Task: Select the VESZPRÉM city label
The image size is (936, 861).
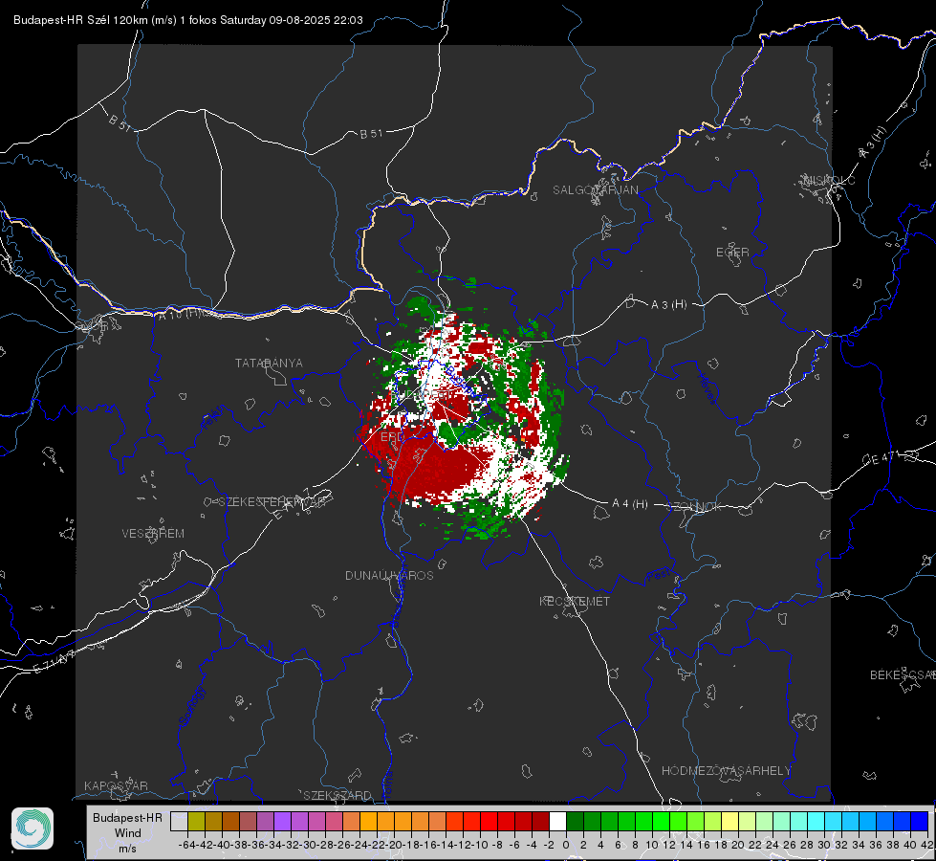Action: 153,534
